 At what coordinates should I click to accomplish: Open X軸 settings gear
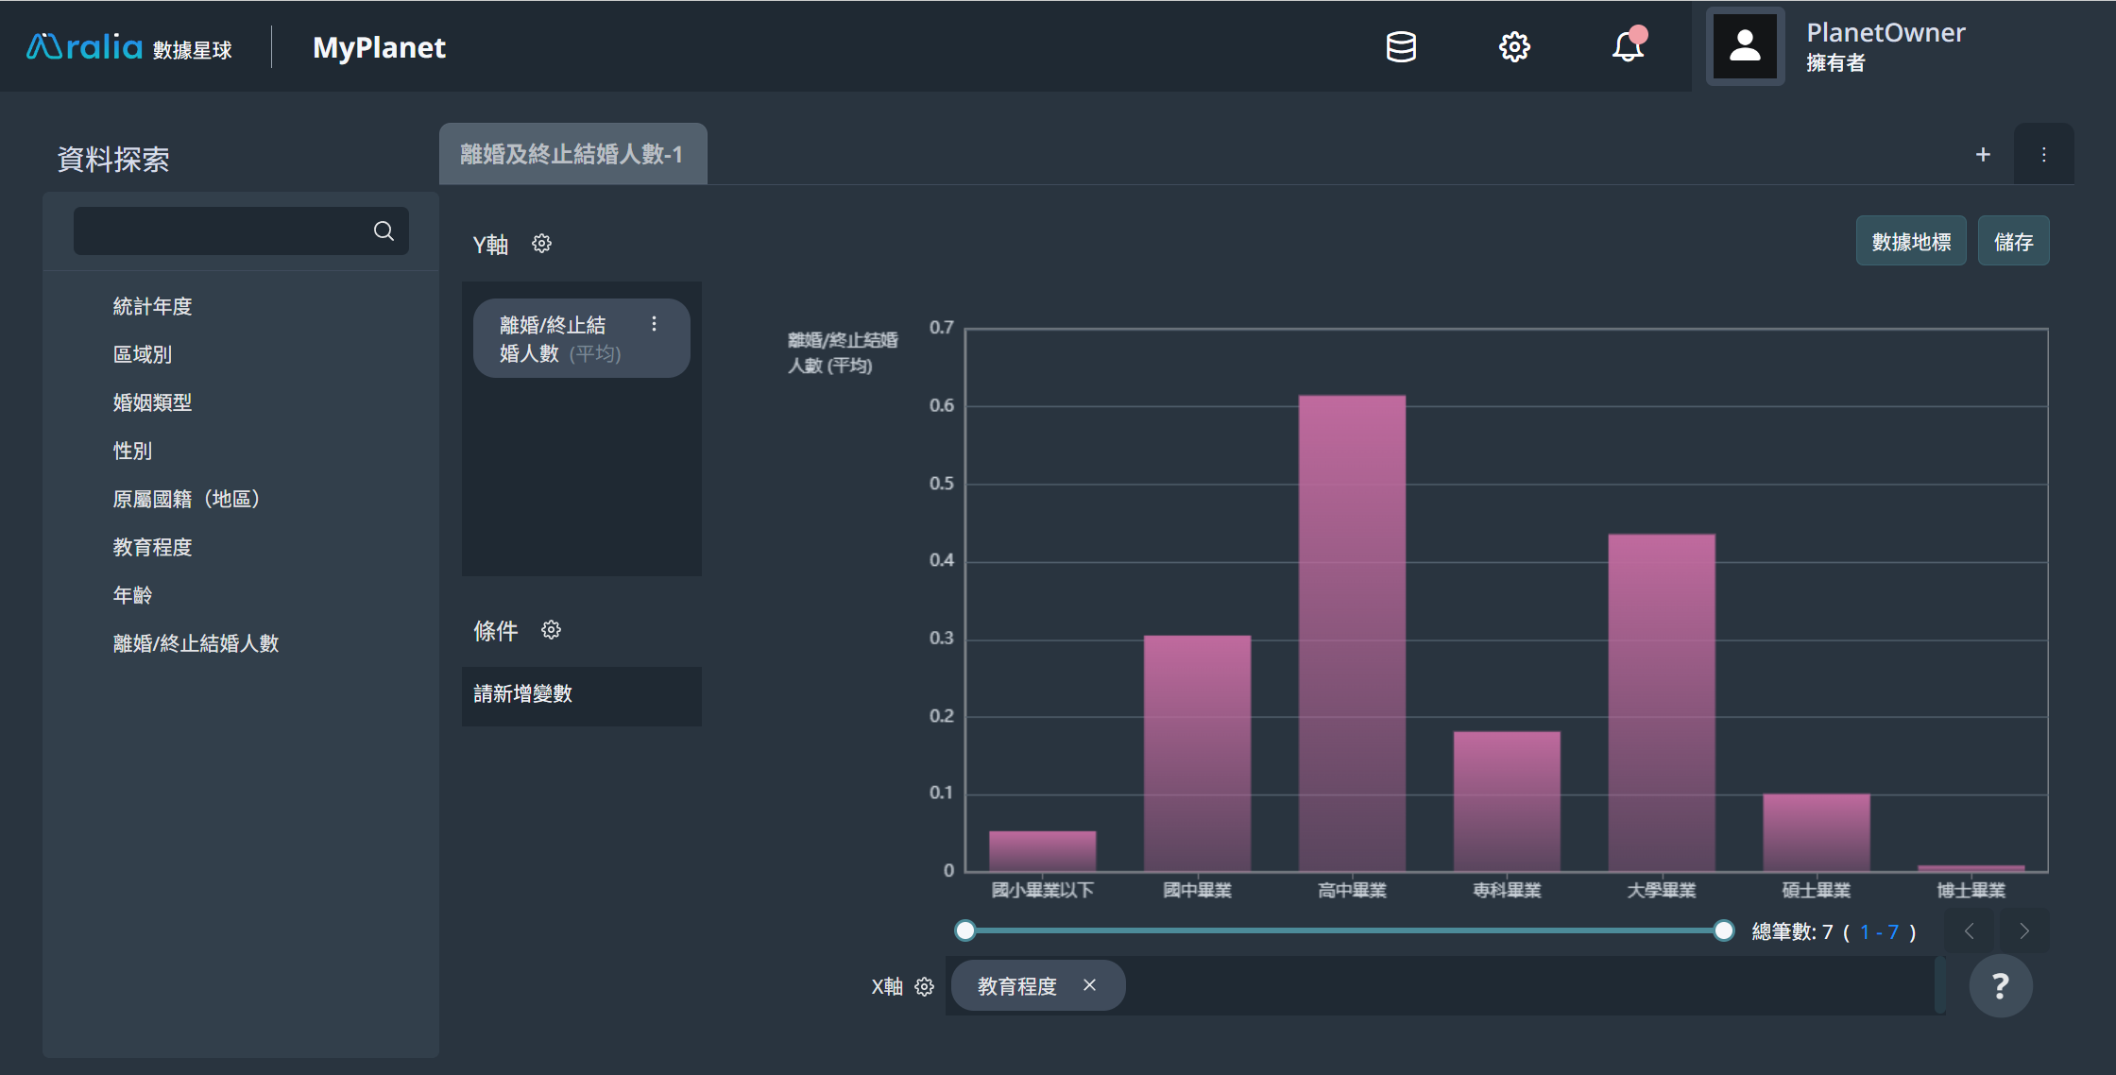pyautogui.click(x=924, y=986)
